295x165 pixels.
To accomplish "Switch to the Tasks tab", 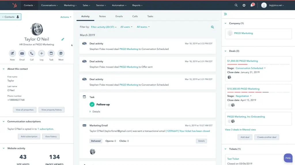I will [150, 16].
